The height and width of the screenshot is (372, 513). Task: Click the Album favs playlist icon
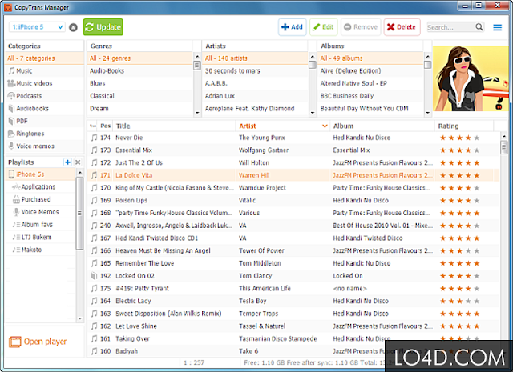click(16, 225)
